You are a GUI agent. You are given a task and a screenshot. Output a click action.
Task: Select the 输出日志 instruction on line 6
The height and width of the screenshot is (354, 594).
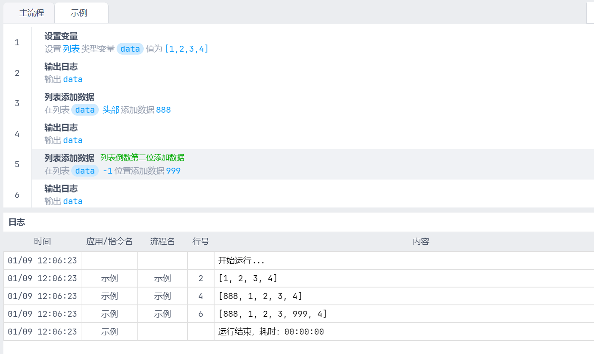coord(61,189)
